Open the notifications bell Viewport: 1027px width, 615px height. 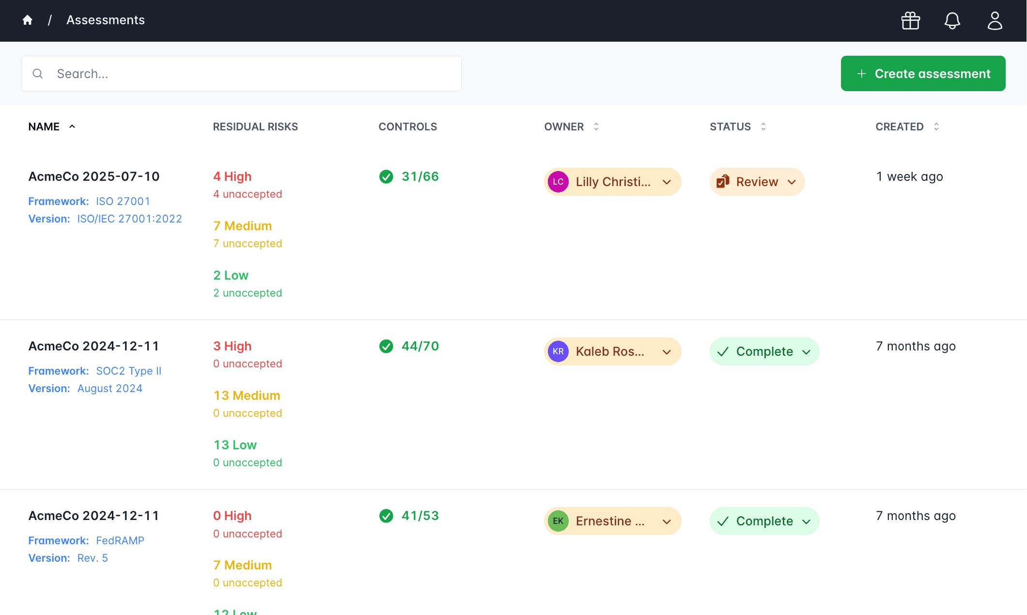tap(952, 20)
